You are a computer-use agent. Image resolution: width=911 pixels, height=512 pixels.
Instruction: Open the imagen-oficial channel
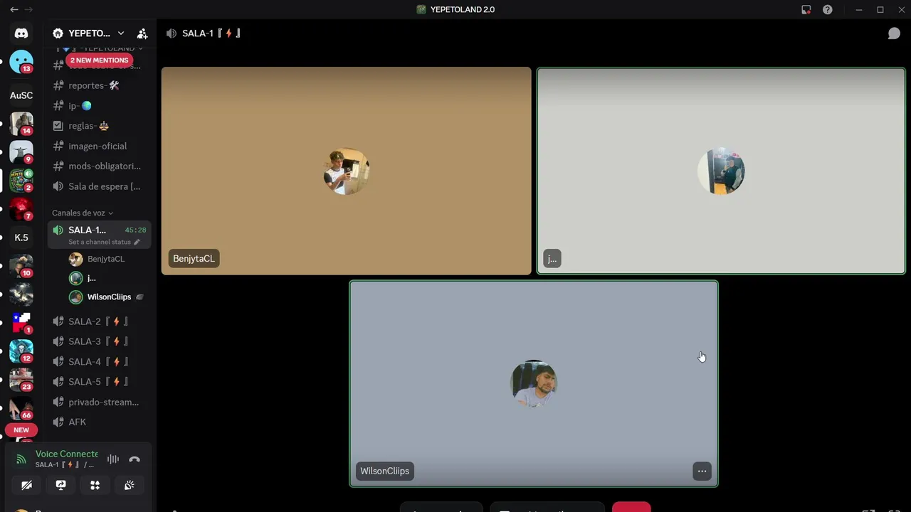click(99, 146)
